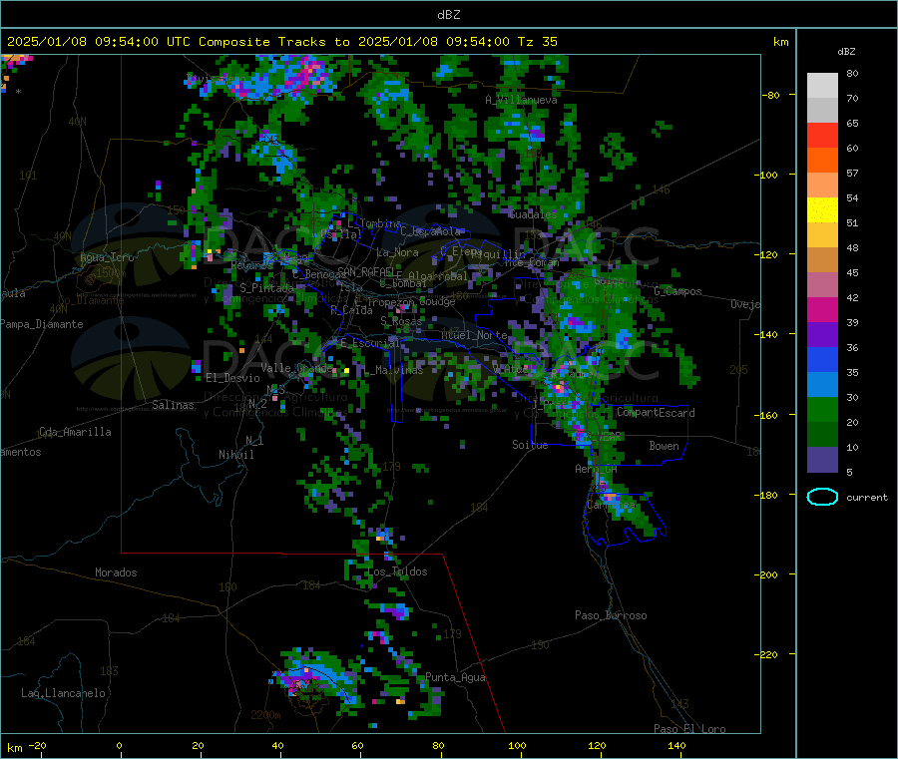Click the 'La_Nora' map label
Screen dimensions: 898x759
coord(397,252)
